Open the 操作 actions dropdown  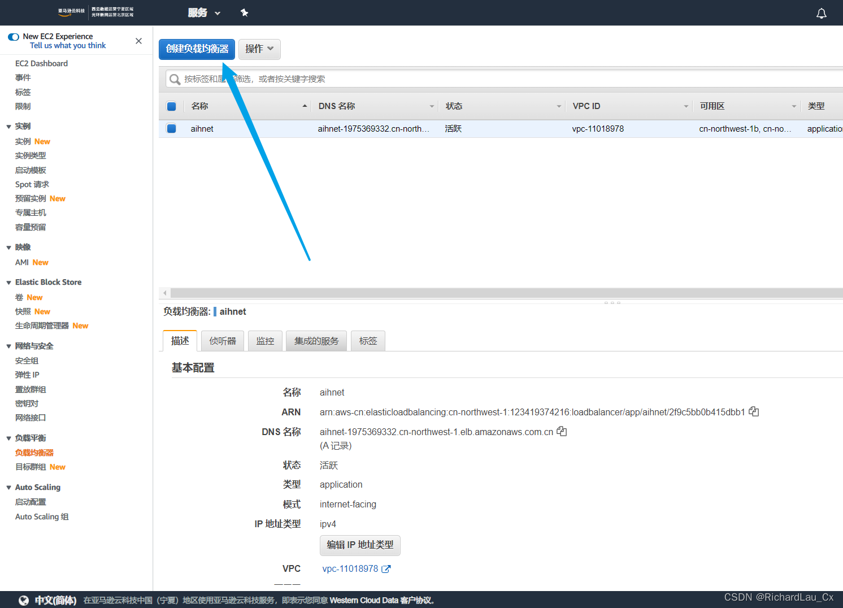[x=259, y=49]
